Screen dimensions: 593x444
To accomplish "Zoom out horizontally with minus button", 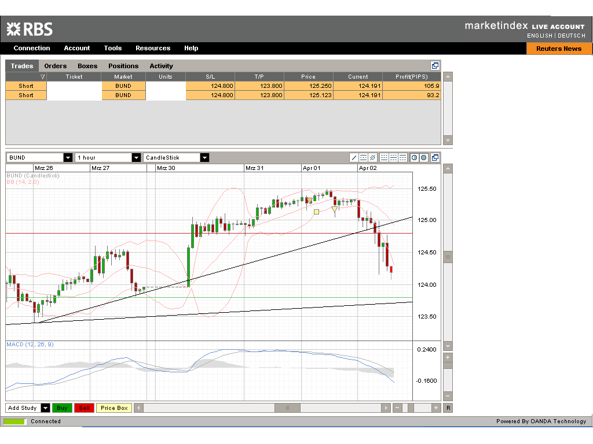I will click(x=397, y=408).
